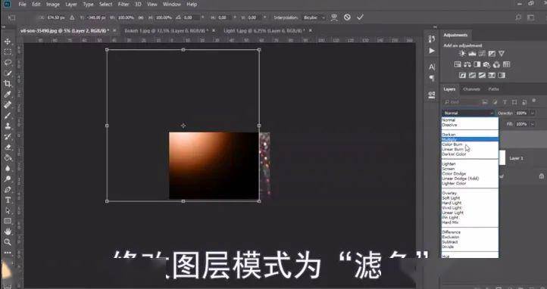The image size is (547, 289).
Task: Select the Move tool
Action: [8, 42]
